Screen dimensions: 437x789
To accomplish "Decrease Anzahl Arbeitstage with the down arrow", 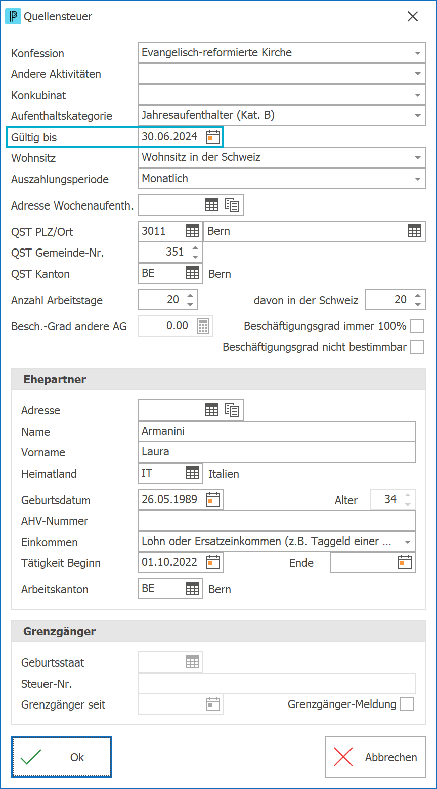I will pos(190,304).
